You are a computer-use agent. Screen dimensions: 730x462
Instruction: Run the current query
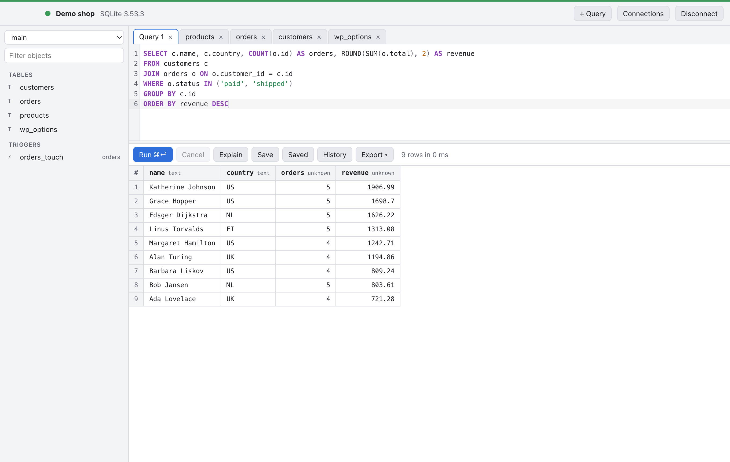153,155
